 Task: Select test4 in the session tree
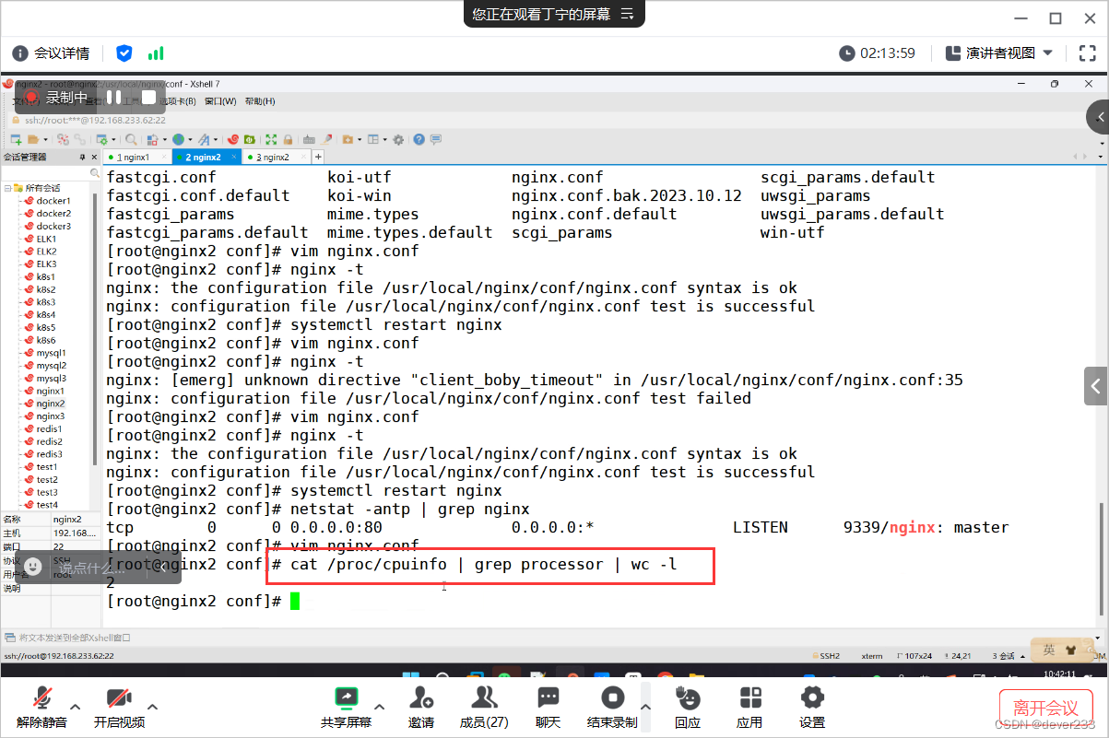click(x=47, y=505)
